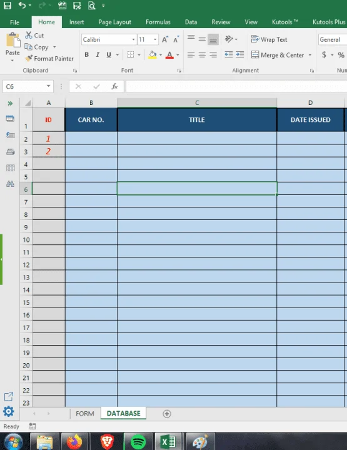
Task: Click the Insert Function fx icon
Action: [114, 86]
